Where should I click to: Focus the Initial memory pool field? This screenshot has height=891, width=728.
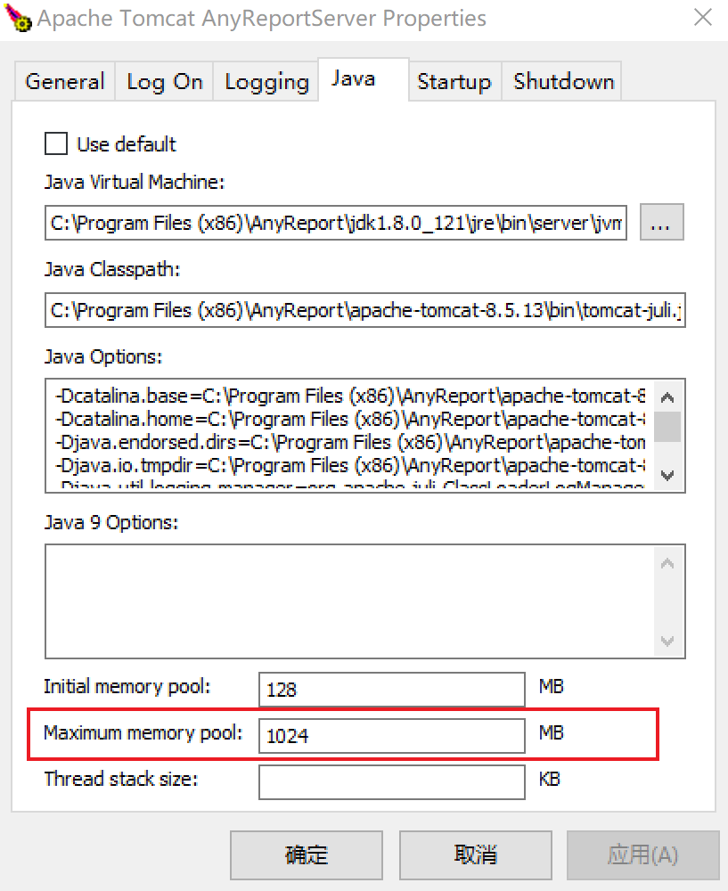tap(391, 690)
